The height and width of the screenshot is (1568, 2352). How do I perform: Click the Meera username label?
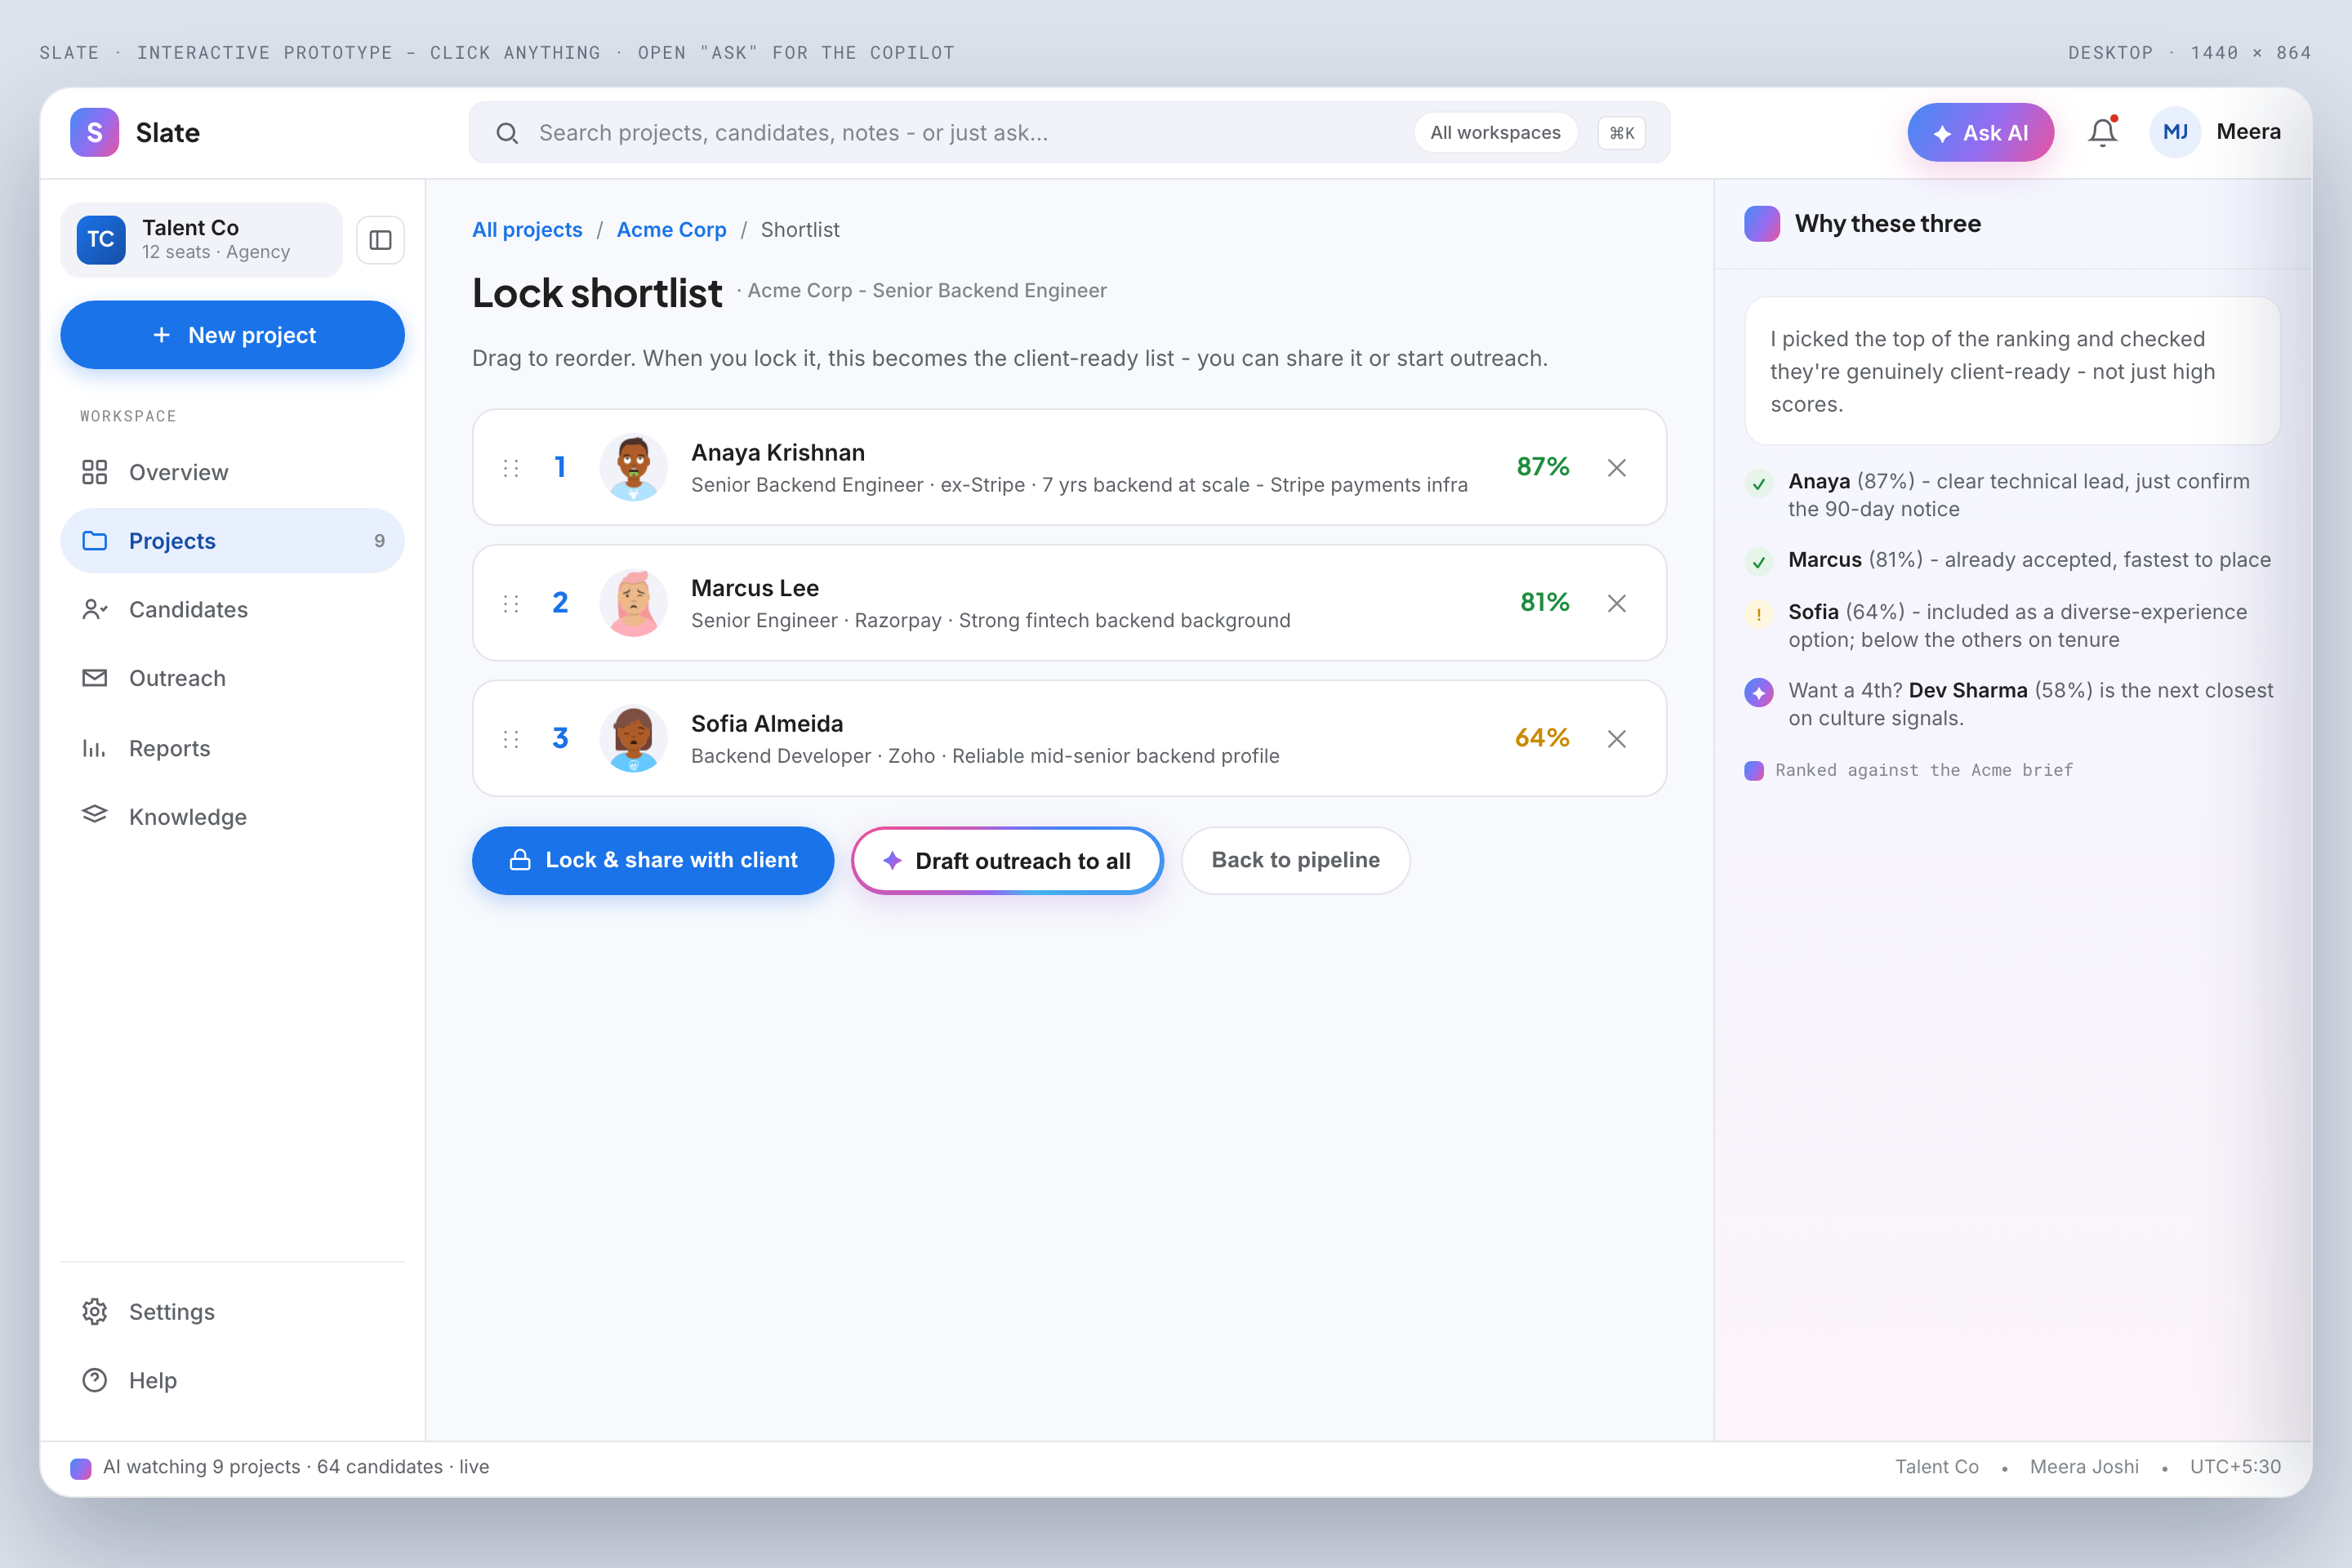click(2248, 132)
